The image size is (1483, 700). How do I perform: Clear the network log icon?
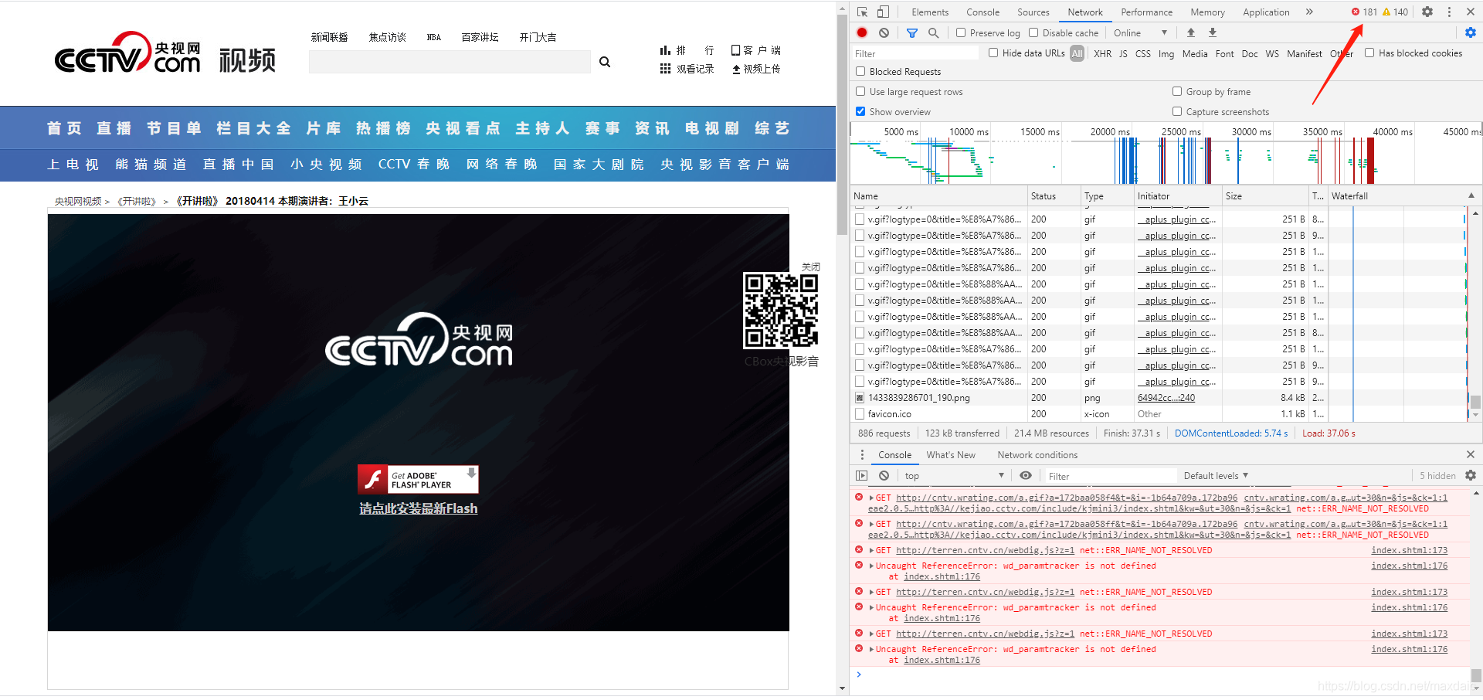point(884,32)
